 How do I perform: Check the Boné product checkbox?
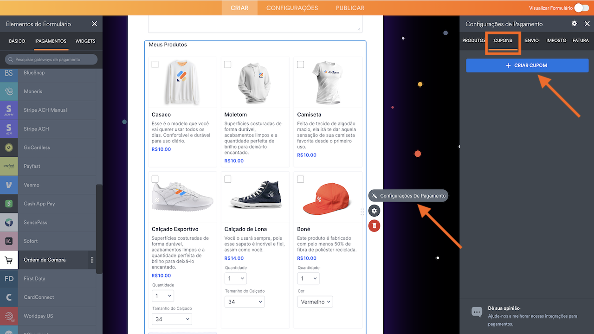(301, 179)
